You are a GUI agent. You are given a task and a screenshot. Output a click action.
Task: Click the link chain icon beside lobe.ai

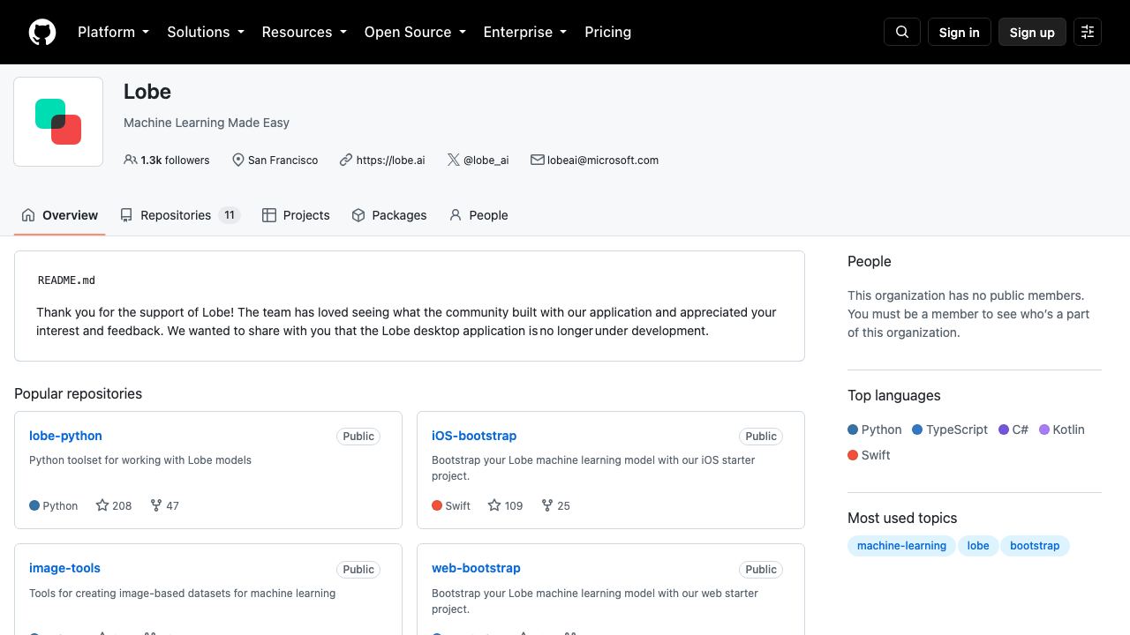pyautogui.click(x=346, y=160)
